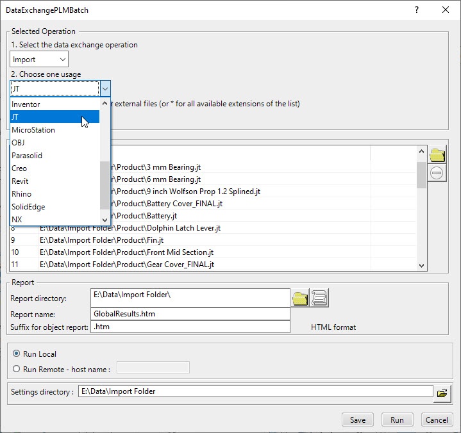Click the usage list scroll down arrow
The width and height of the screenshot is (461, 433).
click(x=105, y=220)
